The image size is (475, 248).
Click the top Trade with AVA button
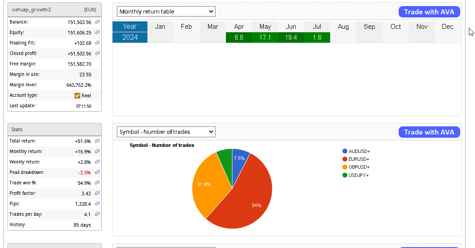point(429,12)
